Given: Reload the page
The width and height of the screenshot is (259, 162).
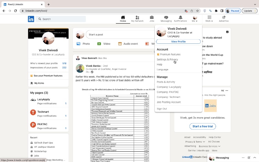Looking at the screenshot, I should pos(16,11).
